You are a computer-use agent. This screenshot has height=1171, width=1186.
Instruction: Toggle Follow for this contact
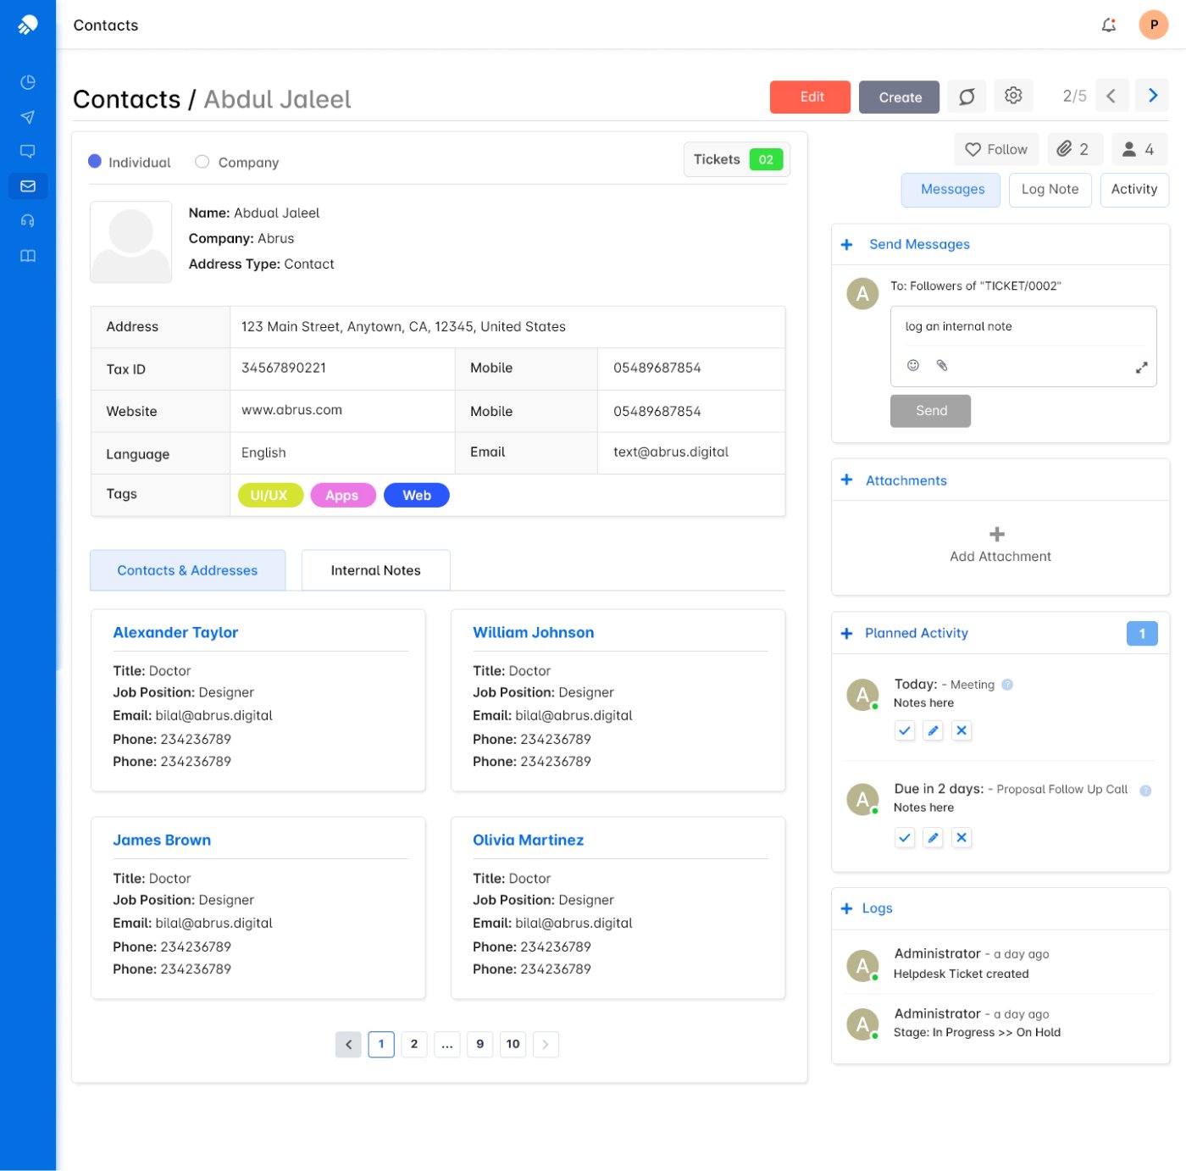(x=995, y=149)
